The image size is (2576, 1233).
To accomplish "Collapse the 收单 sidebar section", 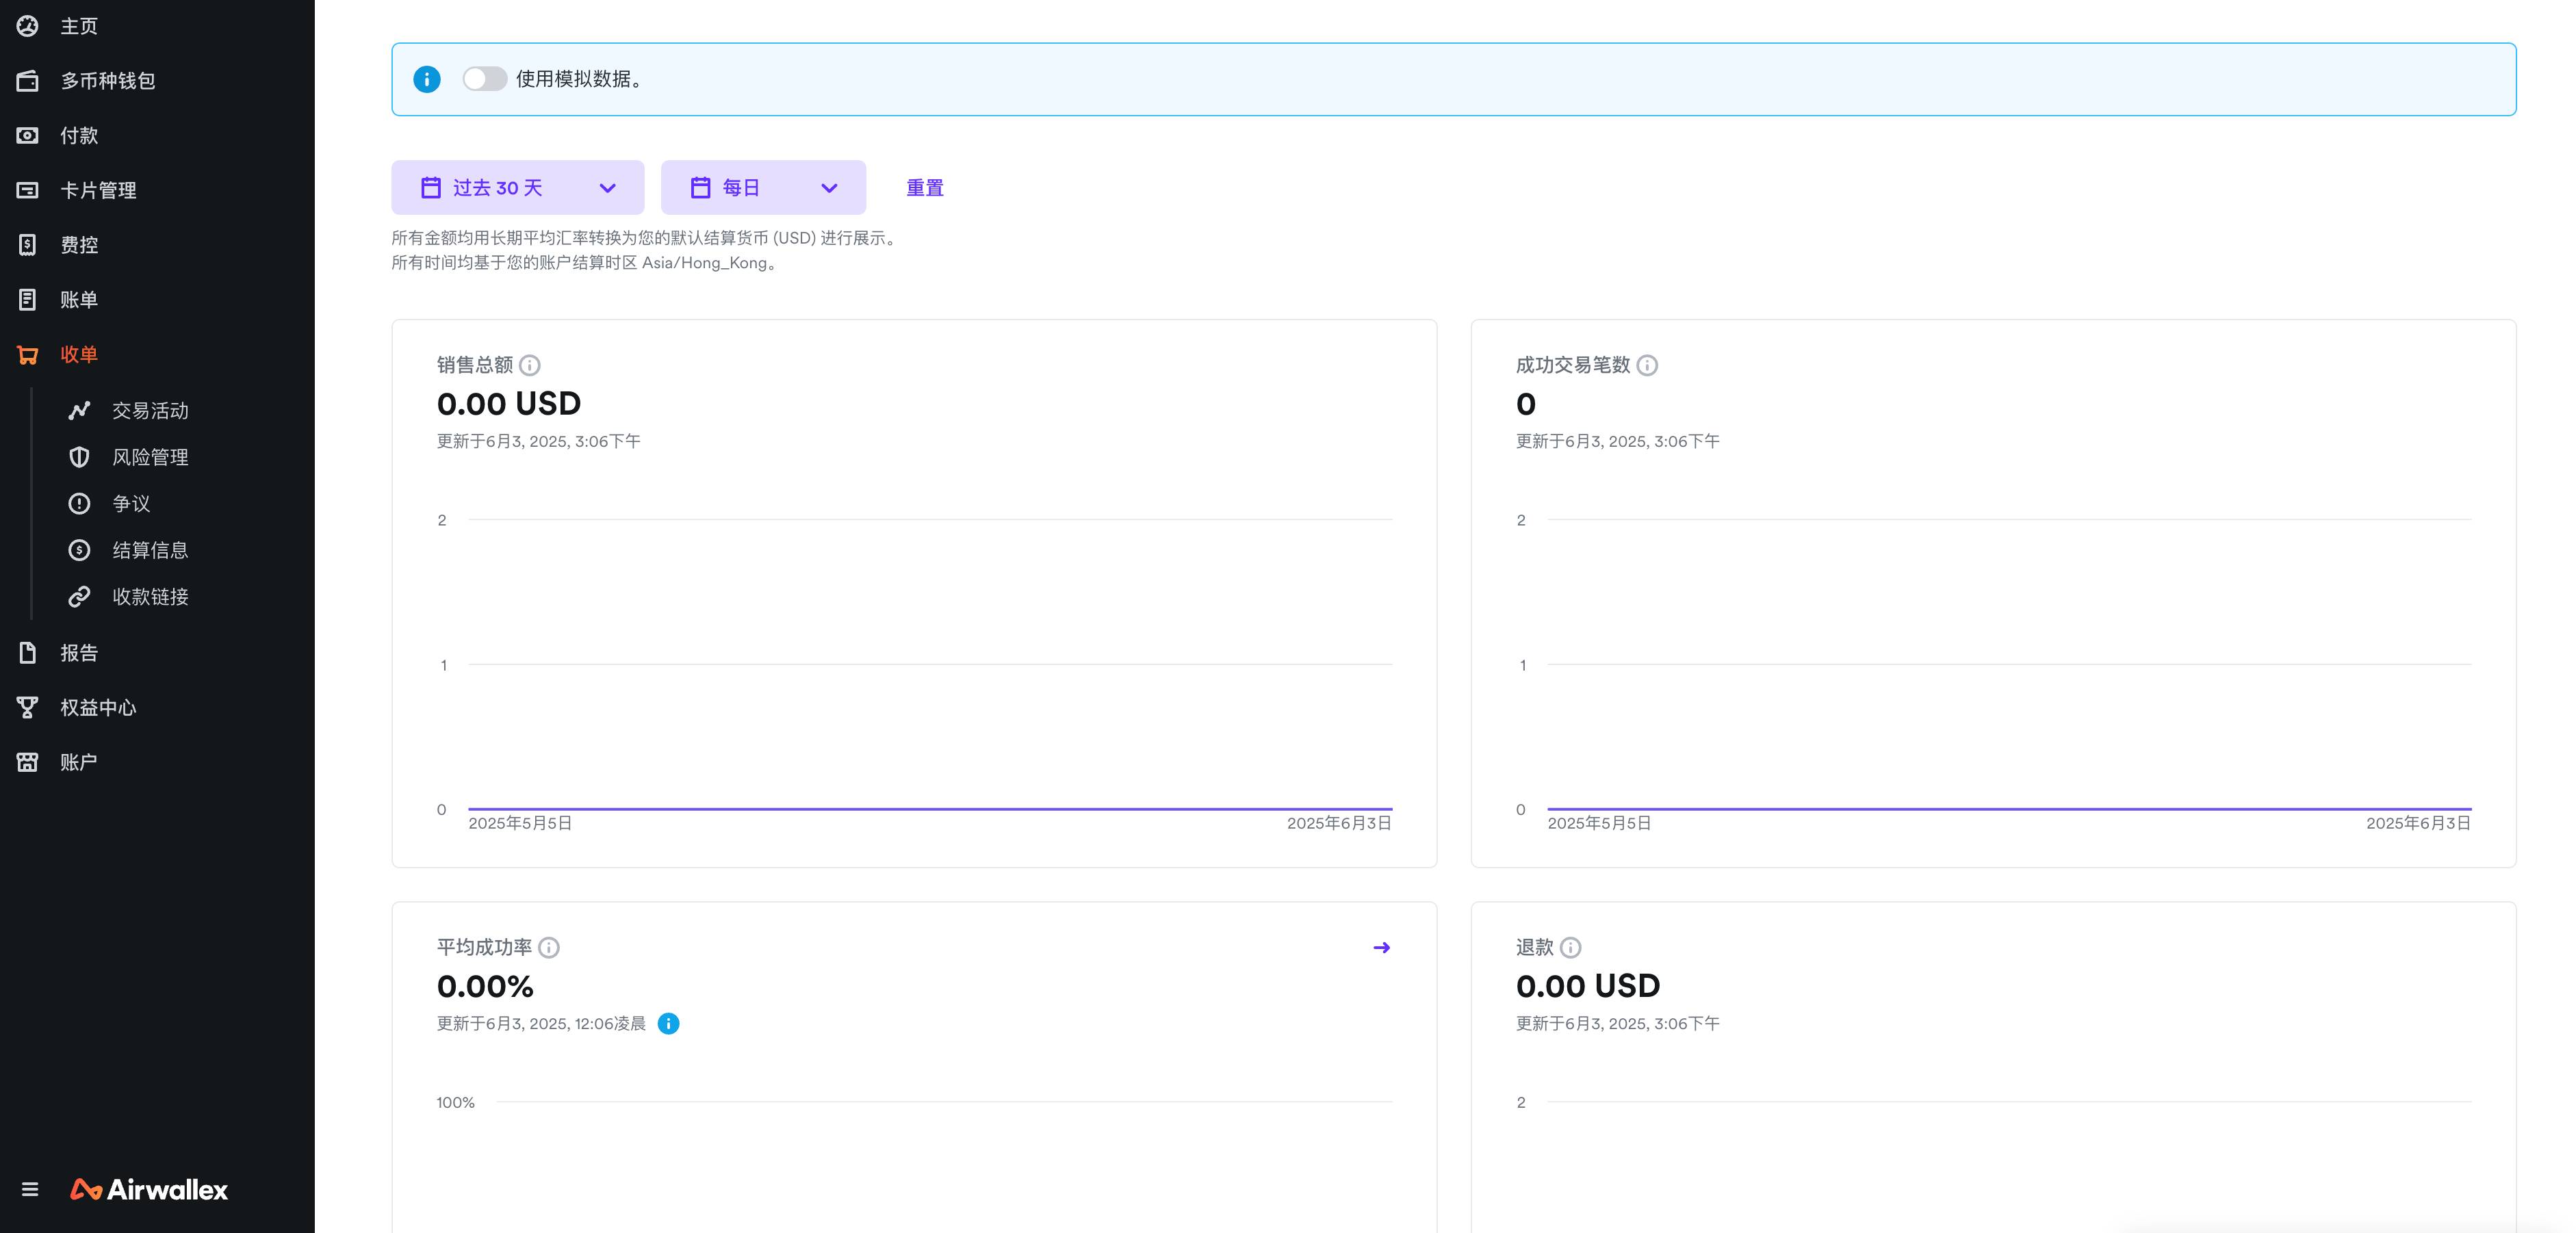I will [x=78, y=355].
